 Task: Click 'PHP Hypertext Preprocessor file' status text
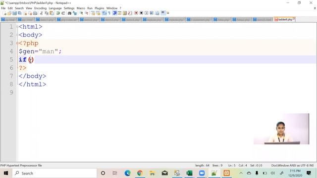[21, 165]
